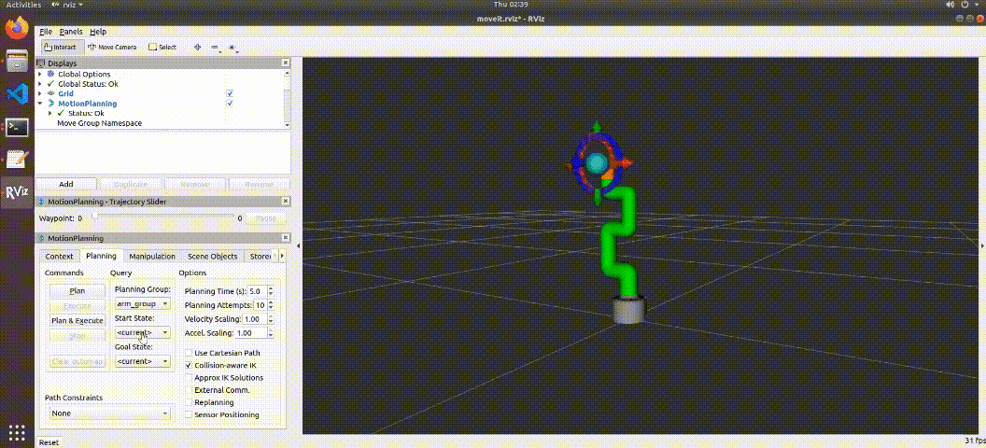Expand the Global Status: Ok row

point(40,84)
